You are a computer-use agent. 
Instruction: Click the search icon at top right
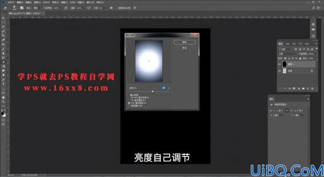point(314,8)
